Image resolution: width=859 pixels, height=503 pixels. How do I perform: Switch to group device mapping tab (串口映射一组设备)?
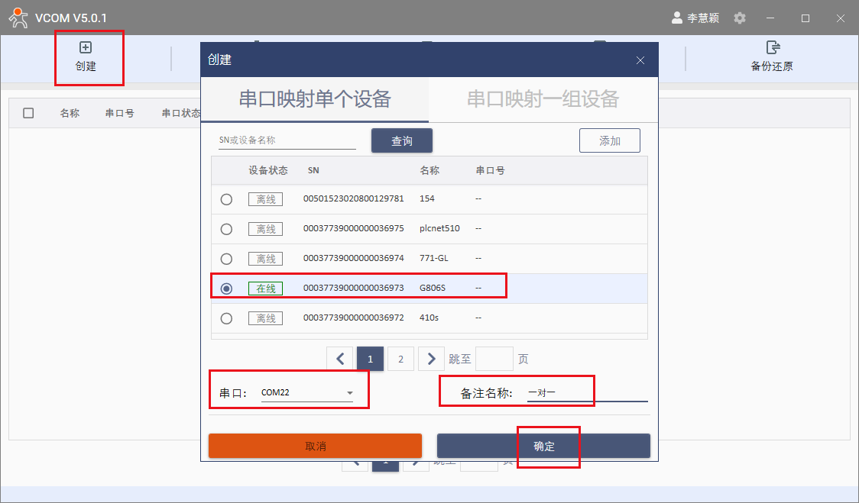tap(543, 98)
